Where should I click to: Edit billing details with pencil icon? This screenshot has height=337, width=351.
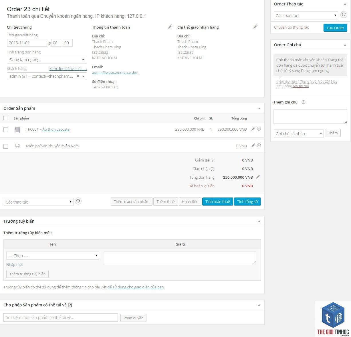(x=170, y=27)
